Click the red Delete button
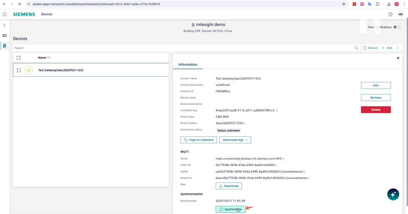 [x=376, y=110]
